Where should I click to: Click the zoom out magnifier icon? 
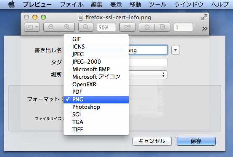click(51, 27)
